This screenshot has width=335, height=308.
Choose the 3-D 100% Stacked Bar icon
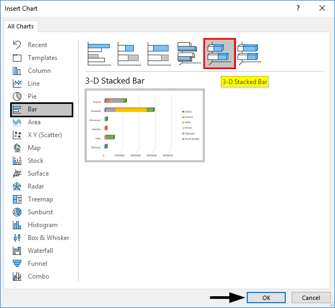pyautogui.click(x=249, y=54)
